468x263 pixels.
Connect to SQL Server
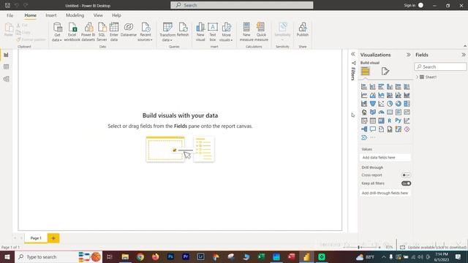pyautogui.click(x=102, y=32)
